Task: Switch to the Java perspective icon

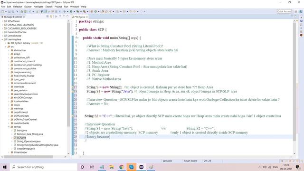Action: pos(301,11)
